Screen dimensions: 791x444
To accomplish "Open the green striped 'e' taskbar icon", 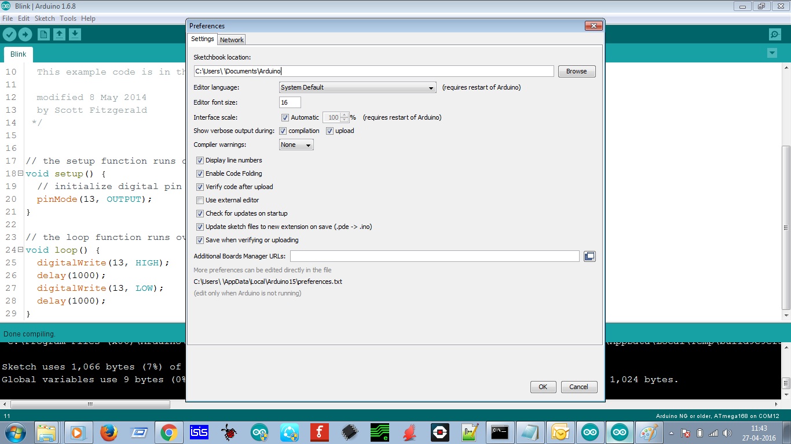I will 380,432.
